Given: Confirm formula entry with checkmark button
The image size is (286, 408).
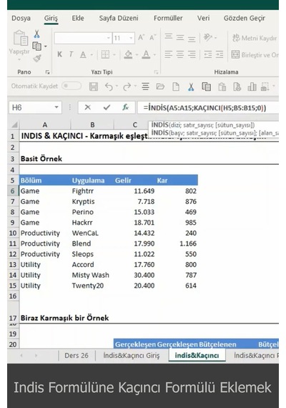Looking at the screenshot, I should pos(107,107).
